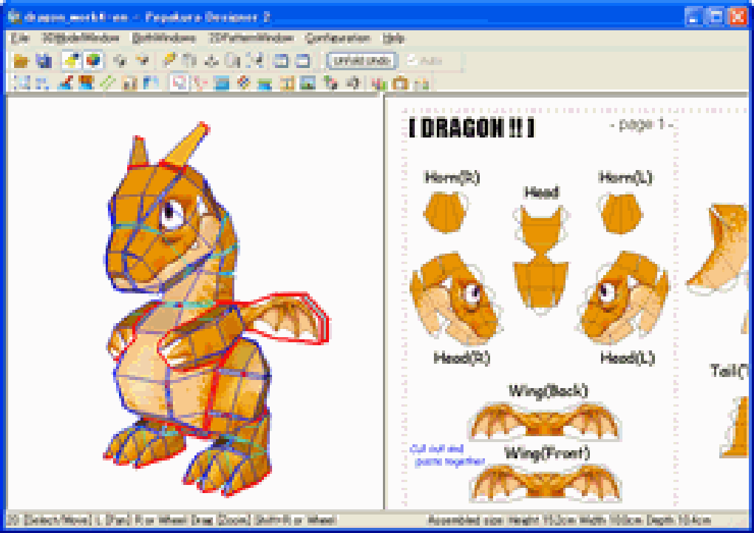
Task: Click the Unfold/Undo Unfold button
Action: [361, 61]
